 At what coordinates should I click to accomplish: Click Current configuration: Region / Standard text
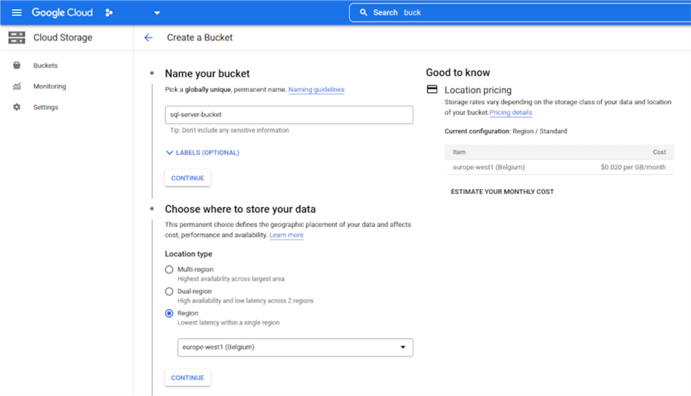[x=506, y=131]
